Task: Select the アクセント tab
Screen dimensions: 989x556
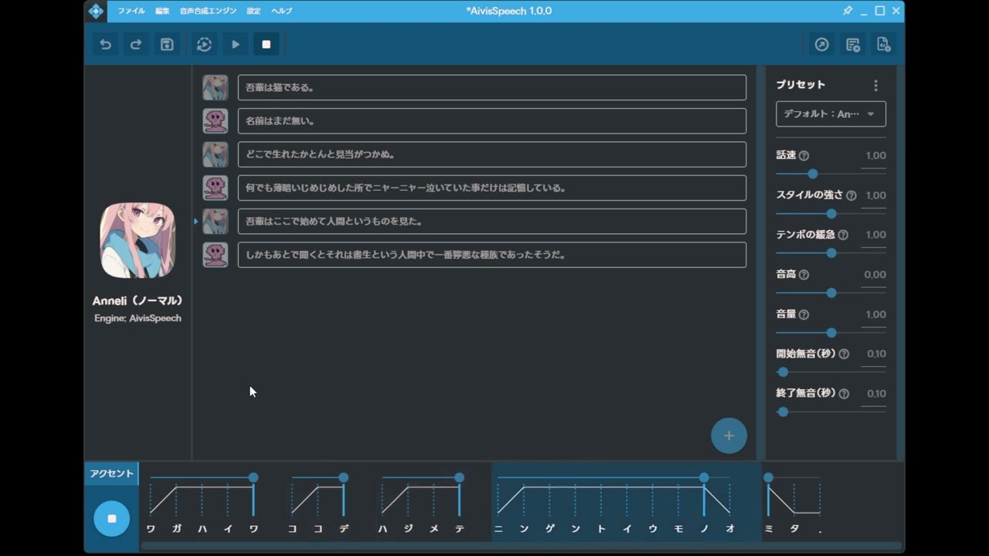Action: [111, 473]
